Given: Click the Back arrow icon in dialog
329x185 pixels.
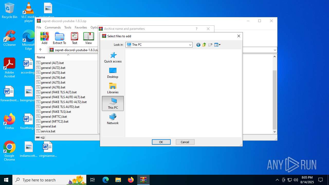Looking at the screenshot, I should point(198,45).
